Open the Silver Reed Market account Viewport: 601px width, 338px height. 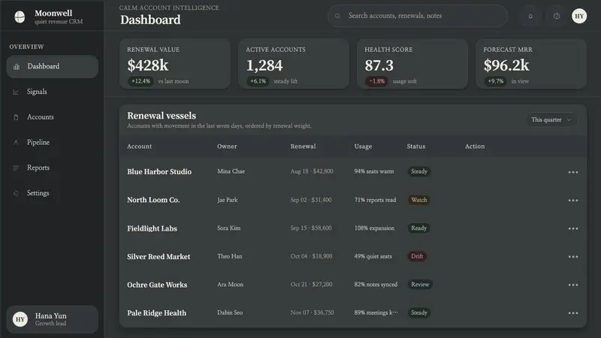click(159, 257)
